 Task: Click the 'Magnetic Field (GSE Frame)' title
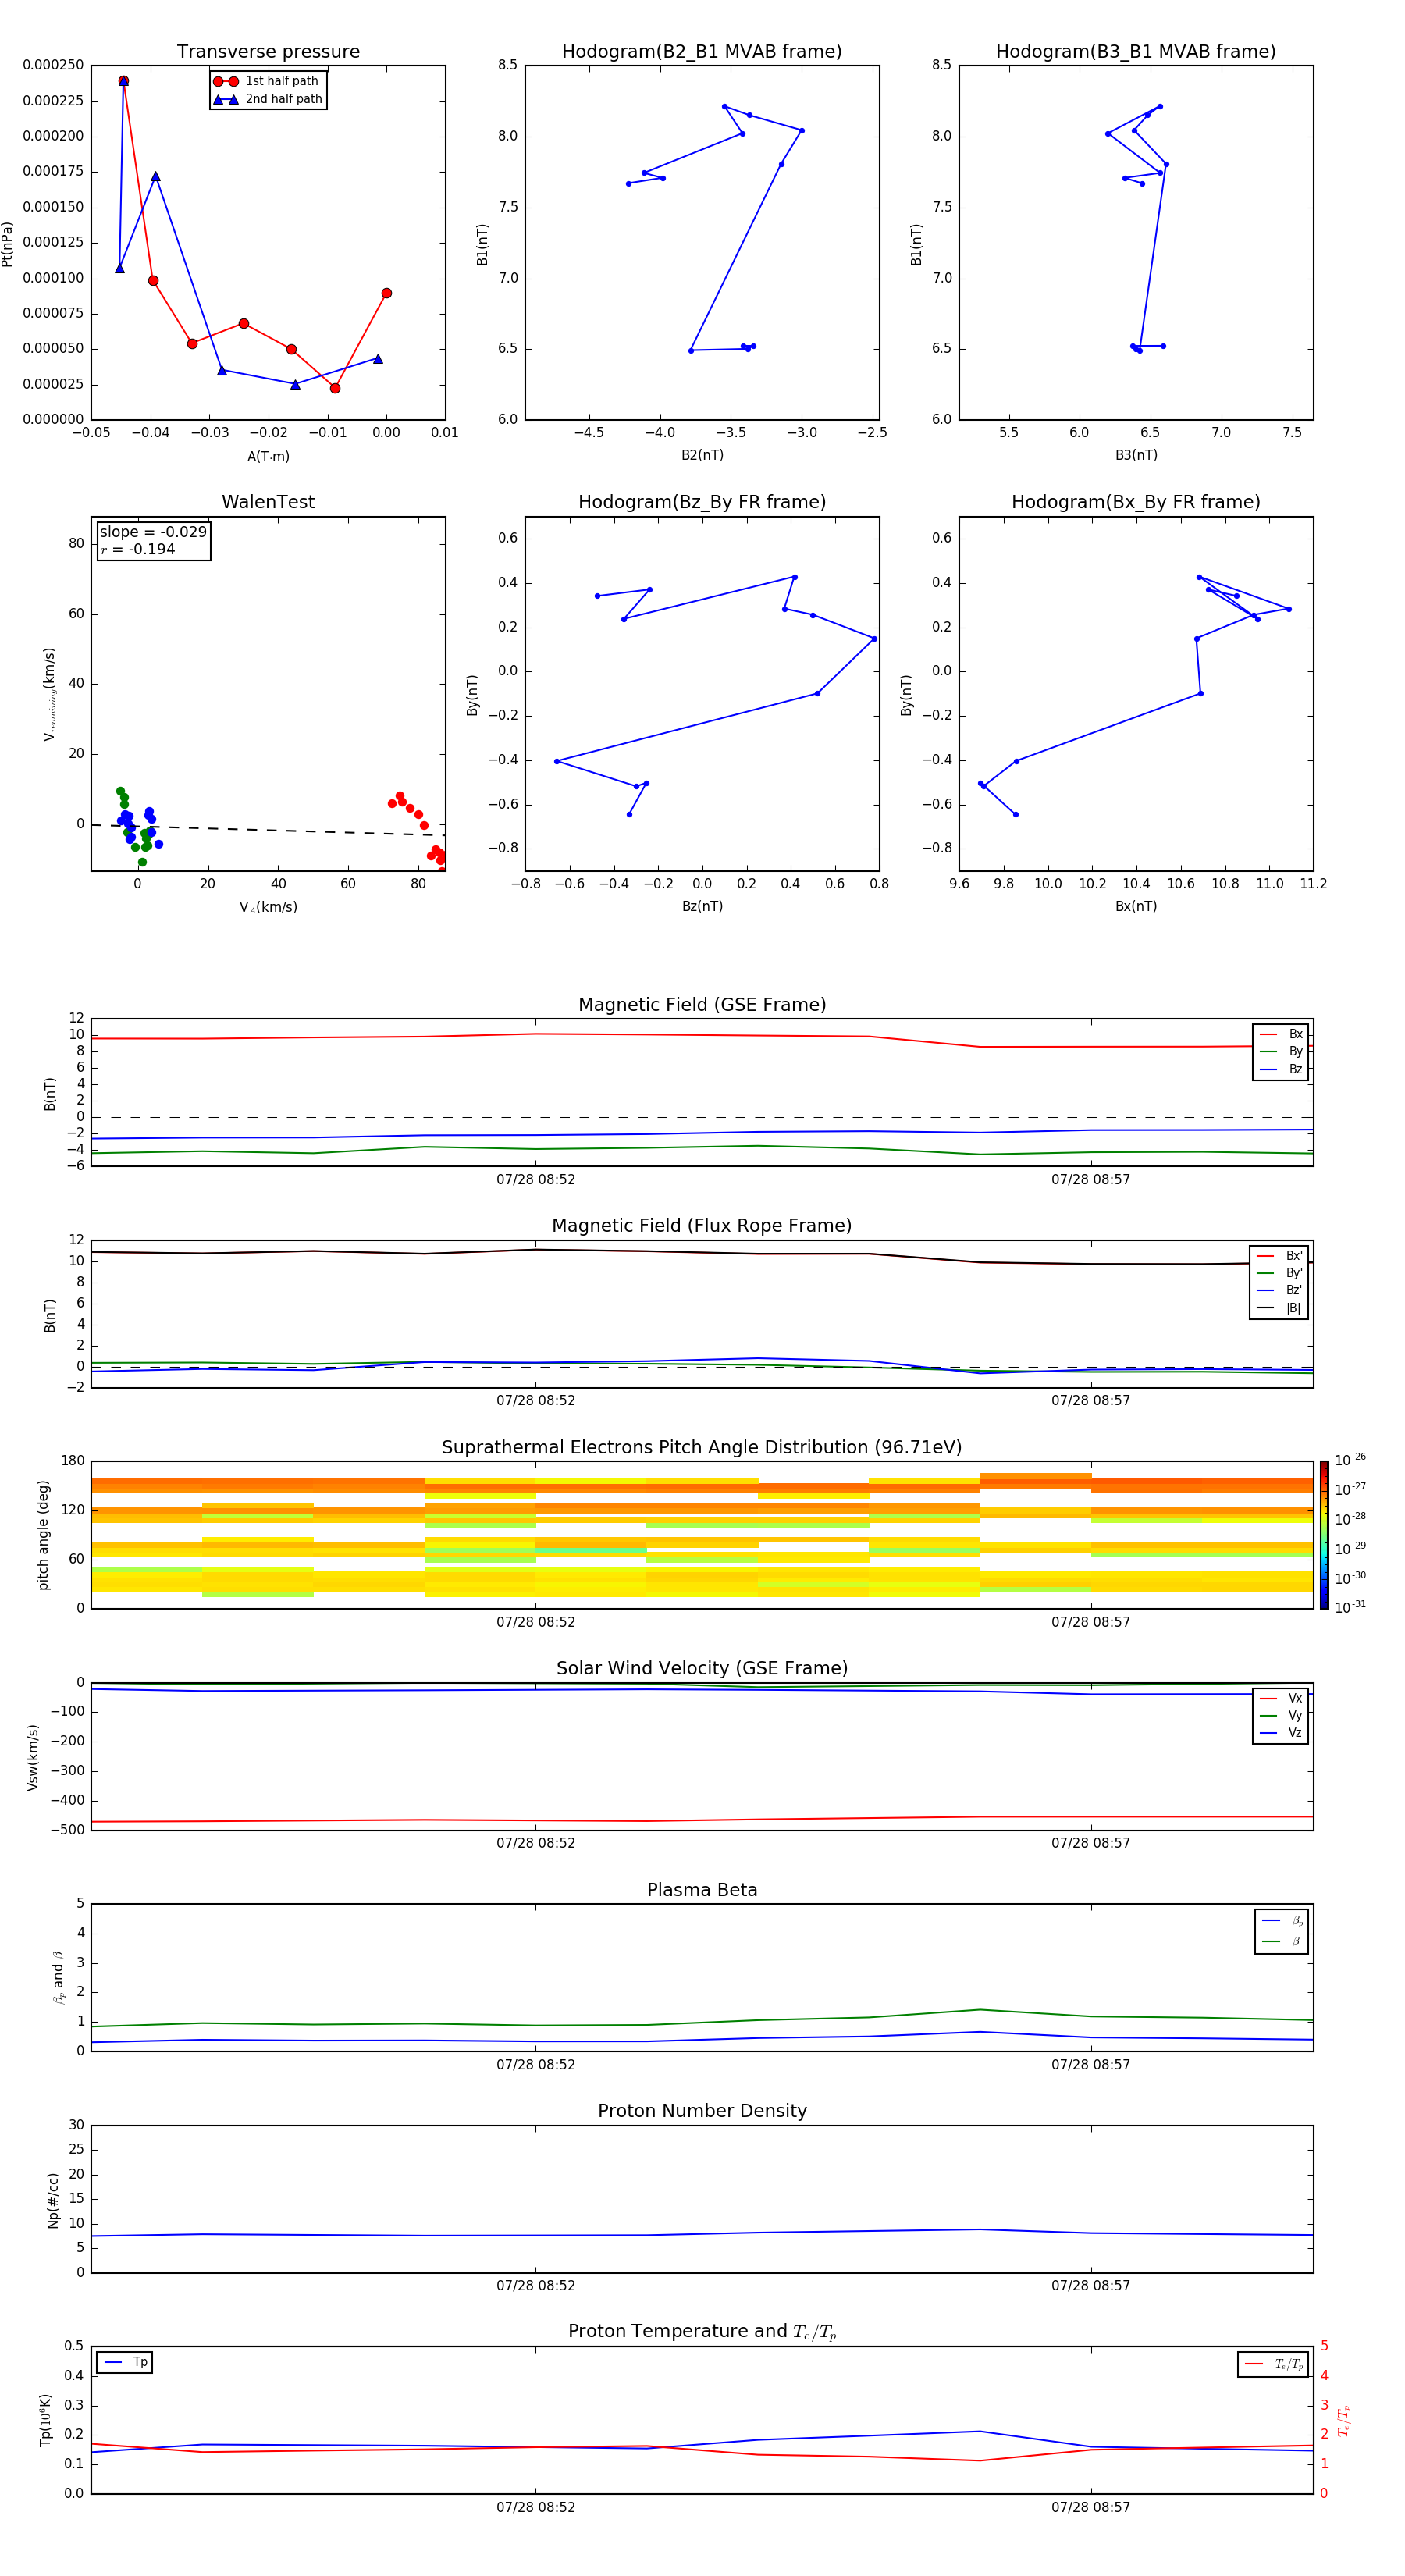(702, 1005)
